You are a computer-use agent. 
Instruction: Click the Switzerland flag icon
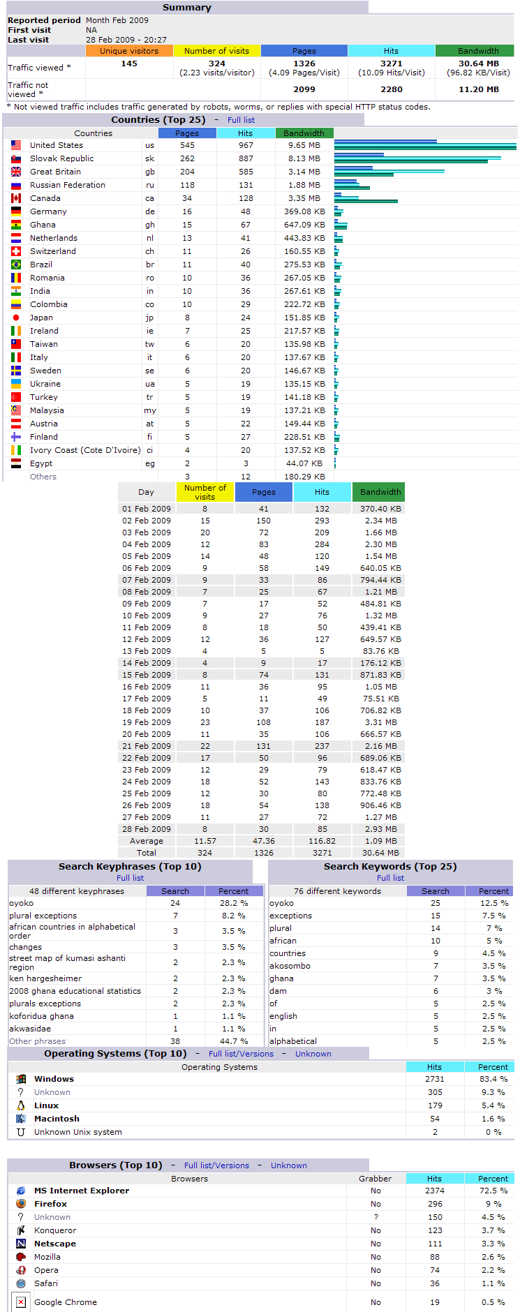tap(16, 251)
